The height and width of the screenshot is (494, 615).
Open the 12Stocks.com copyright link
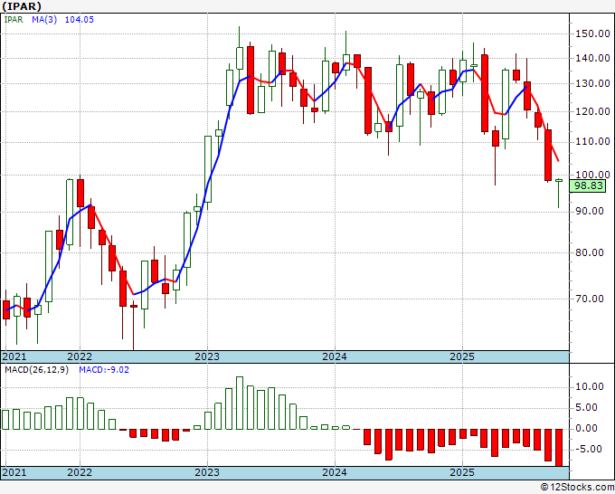point(577,488)
